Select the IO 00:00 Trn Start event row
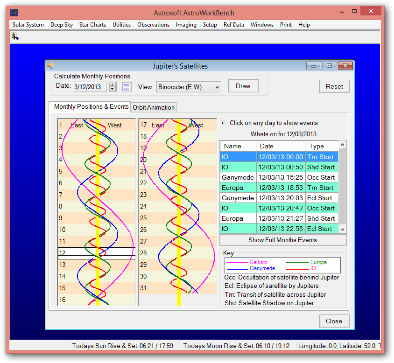394x363 pixels. pos(279,157)
